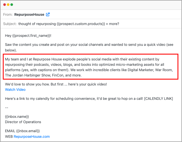This screenshot has height=142, width=182.
Task: Visit the RepurposeHouse.com web link
Action: click(32, 137)
